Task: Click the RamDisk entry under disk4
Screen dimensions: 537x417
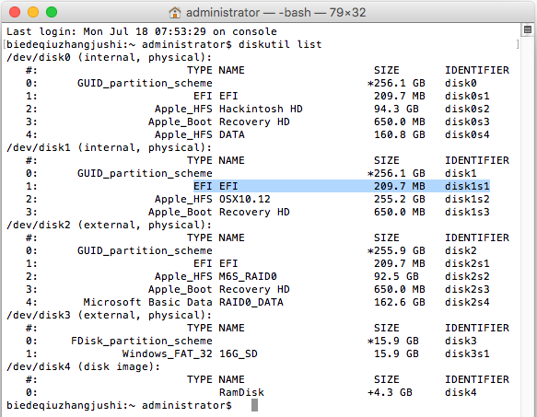Action: click(x=241, y=392)
